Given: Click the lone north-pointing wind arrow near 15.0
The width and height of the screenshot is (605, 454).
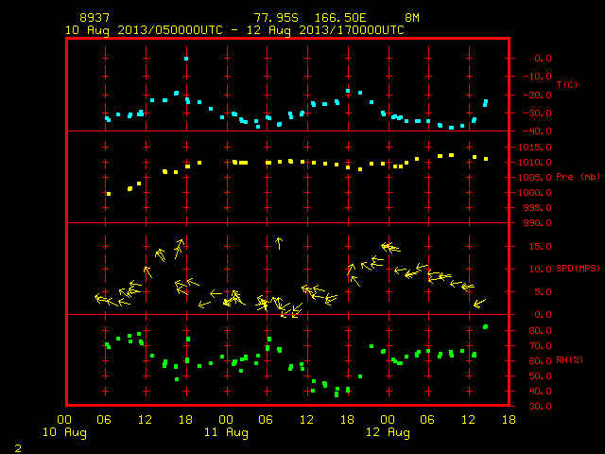Looking at the screenshot, I should 279,243.
